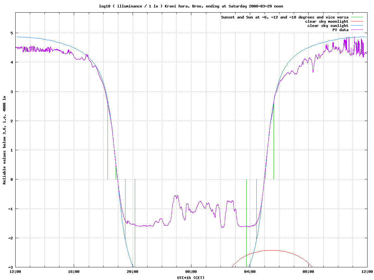This screenshot has height=280, width=374.
Task: Click the rightmost 12:00 x-axis tick label
Action: click(x=367, y=272)
